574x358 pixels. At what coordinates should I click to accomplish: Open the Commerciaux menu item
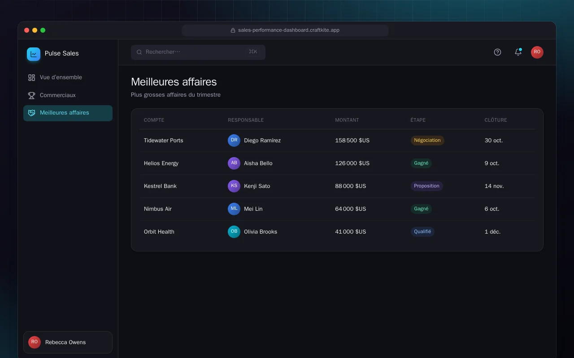click(x=68, y=95)
